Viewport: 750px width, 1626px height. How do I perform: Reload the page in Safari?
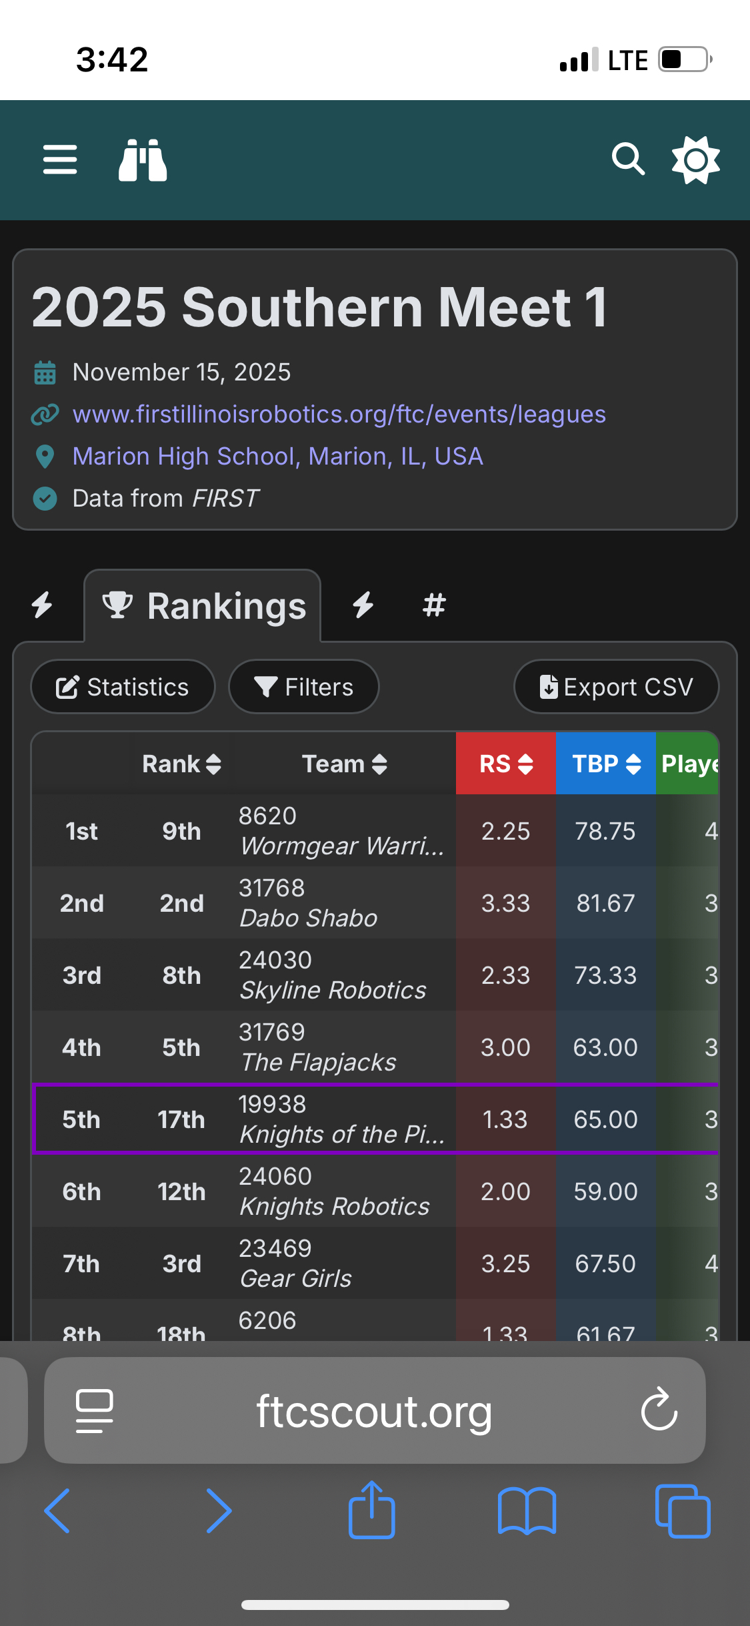[659, 1410]
